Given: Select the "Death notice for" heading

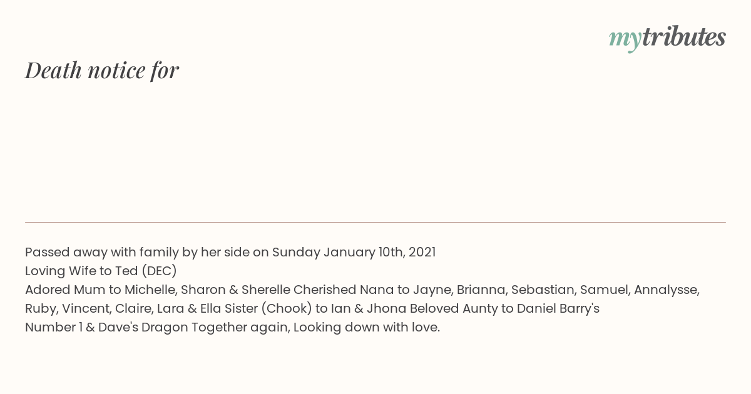Looking at the screenshot, I should 102,70.
